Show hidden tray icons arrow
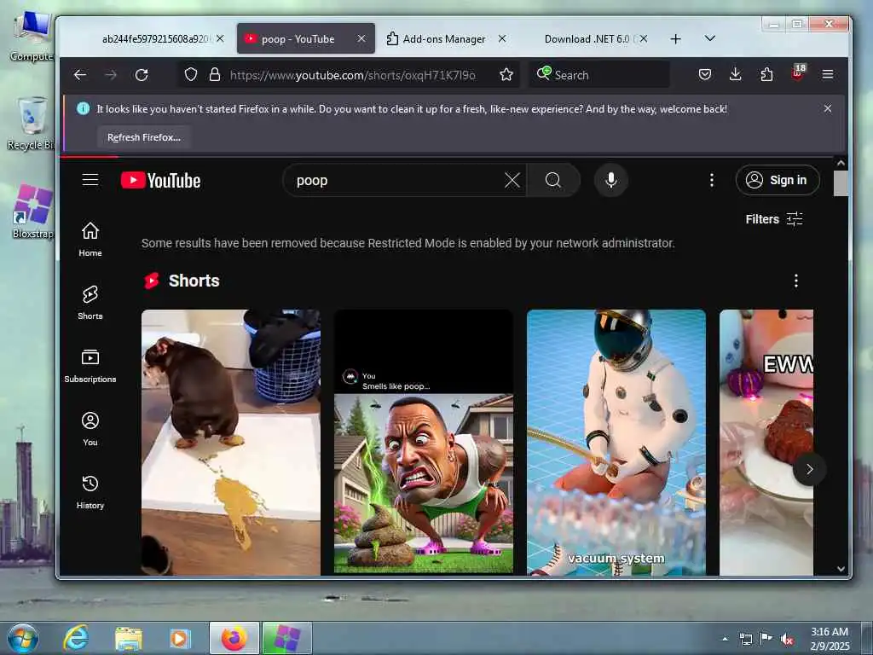 (725, 639)
